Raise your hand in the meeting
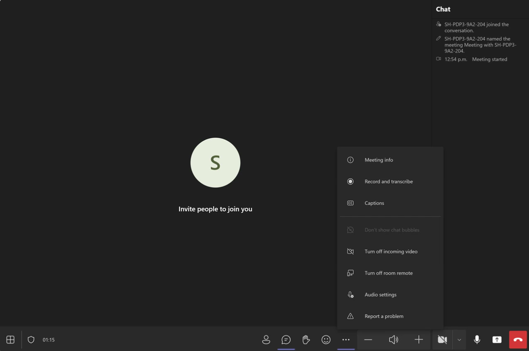The image size is (529, 351). [306, 340]
